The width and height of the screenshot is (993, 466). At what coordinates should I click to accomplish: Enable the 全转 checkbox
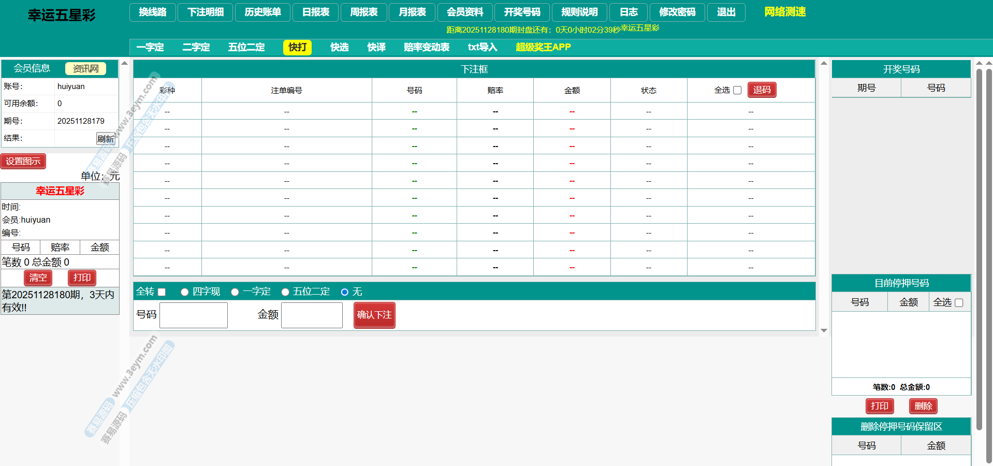162,292
